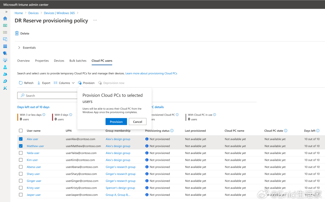
Task: Click the Search users field
Action: pyautogui.click(x=48, y=95)
